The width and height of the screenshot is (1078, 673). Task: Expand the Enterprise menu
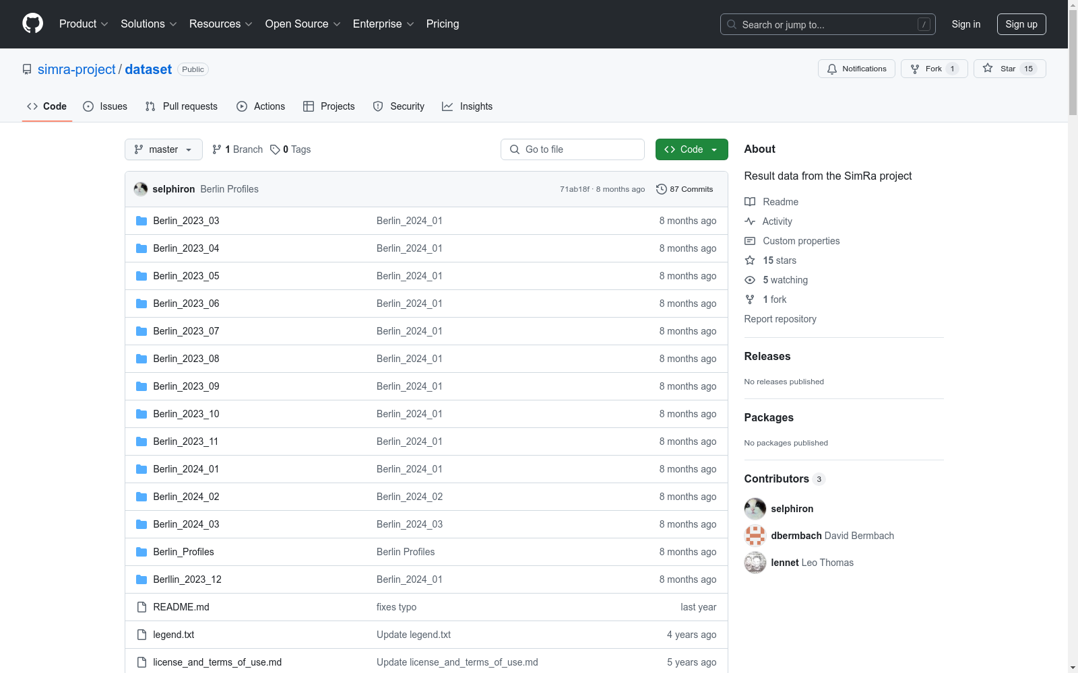[383, 24]
